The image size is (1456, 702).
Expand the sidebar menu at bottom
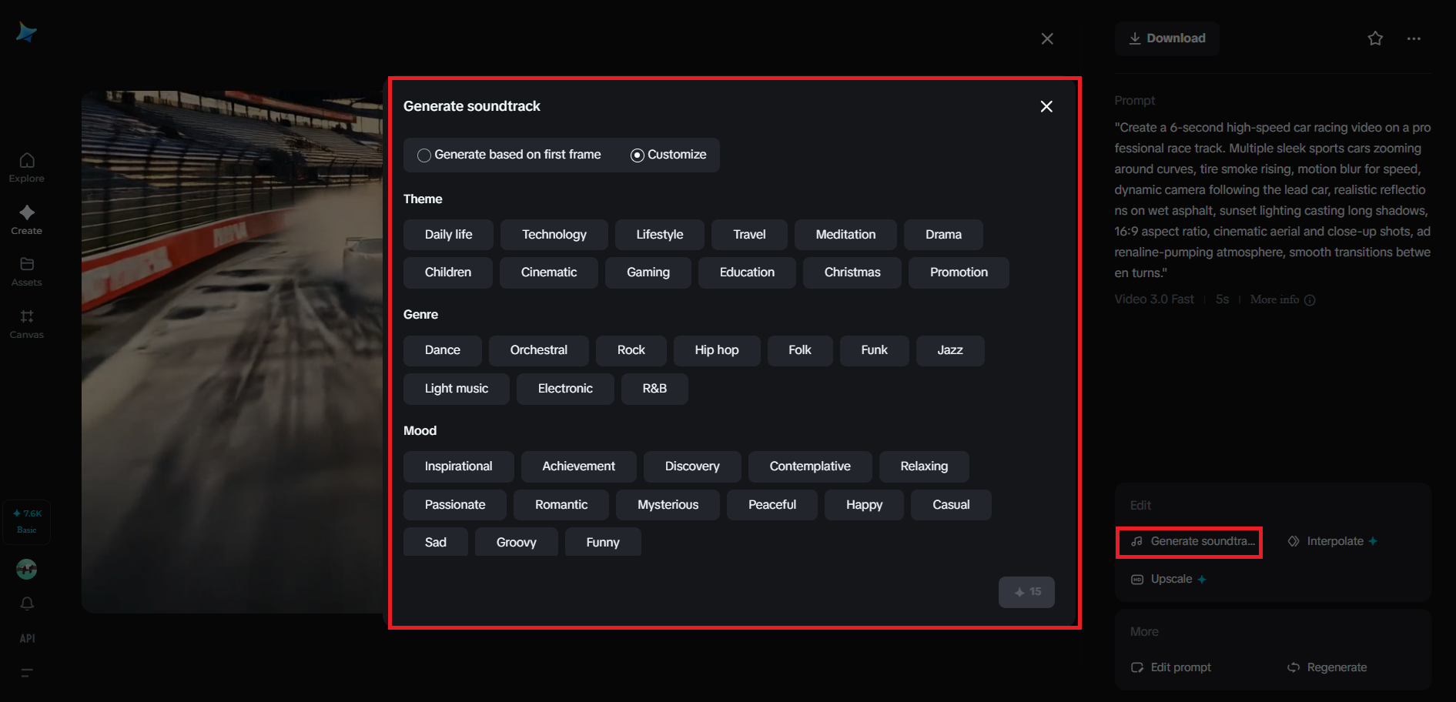coord(27,673)
